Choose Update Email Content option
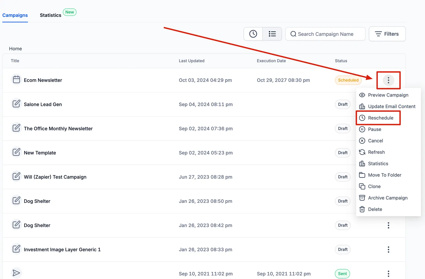This screenshot has width=425, height=279. (388, 106)
